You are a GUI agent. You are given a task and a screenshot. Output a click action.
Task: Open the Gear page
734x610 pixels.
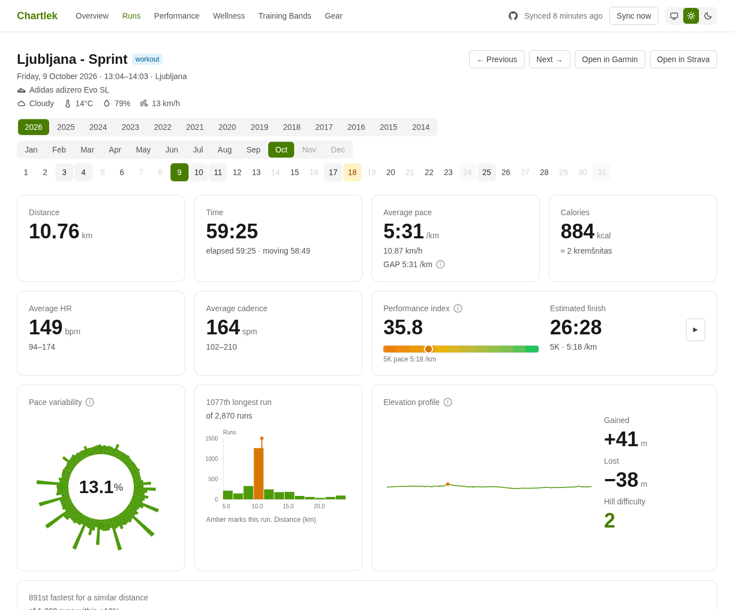334,16
